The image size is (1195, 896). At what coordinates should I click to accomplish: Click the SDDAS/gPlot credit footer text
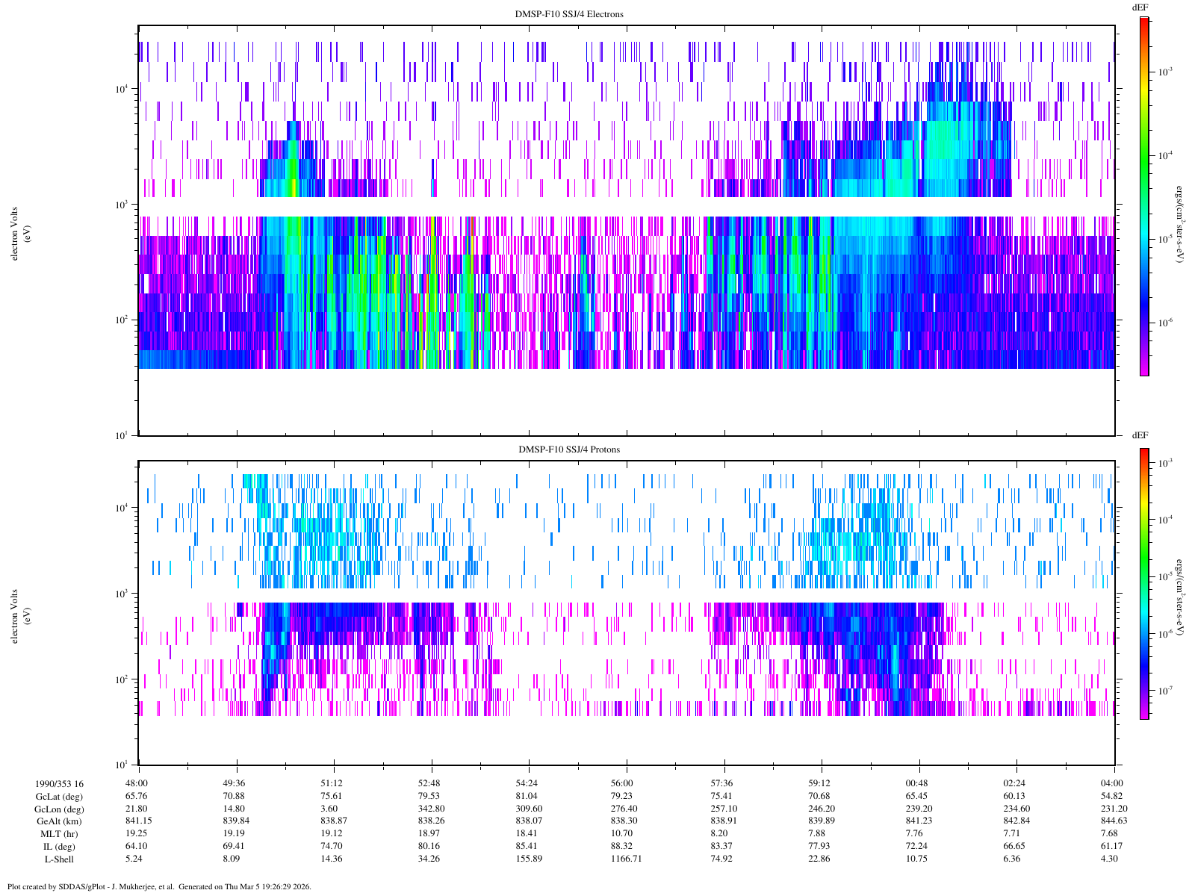[x=159, y=887]
